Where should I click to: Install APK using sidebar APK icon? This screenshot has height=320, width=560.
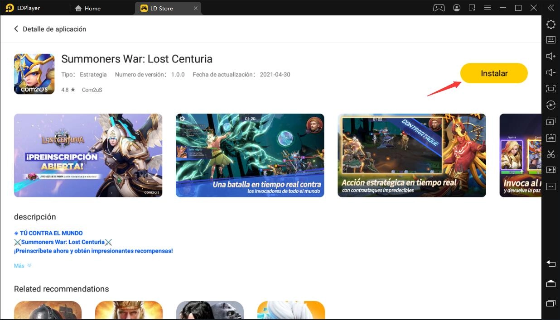pyautogui.click(x=551, y=138)
